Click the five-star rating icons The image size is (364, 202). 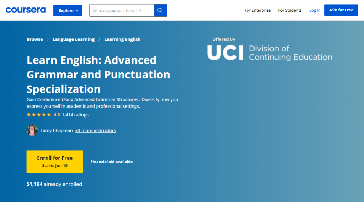[39, 115]
